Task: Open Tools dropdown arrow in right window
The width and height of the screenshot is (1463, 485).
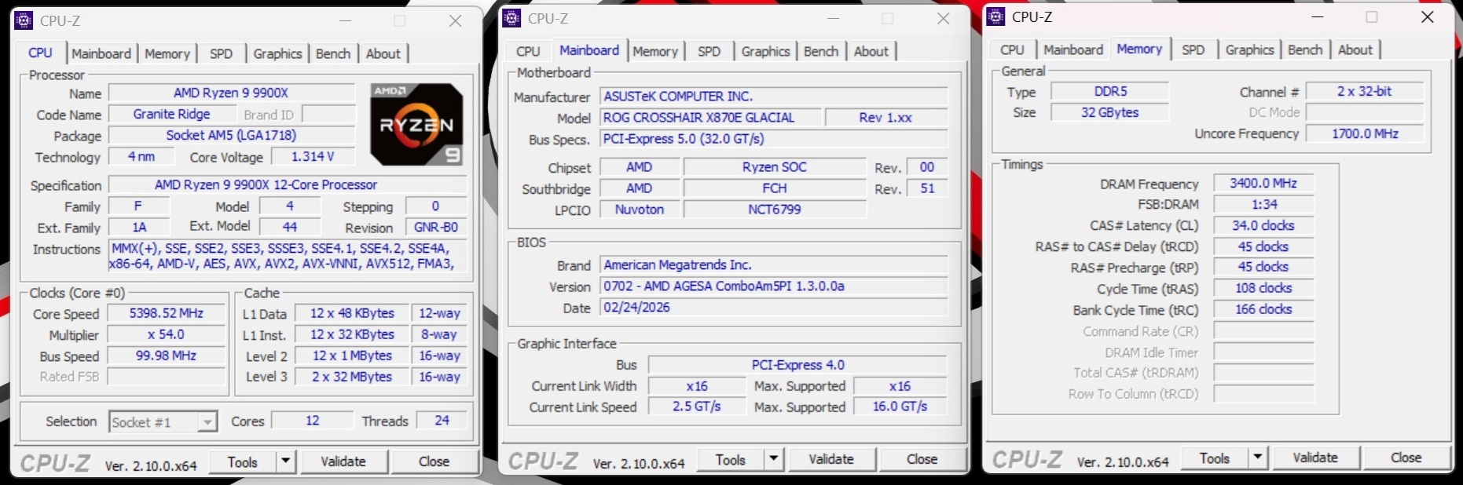Action: [1258, 458]
